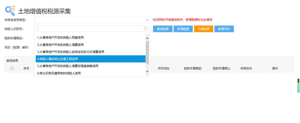Click the 纳税人识别号 field label
Image resolution: width=300 pixels, height=123 pixels.
pyautogui.click(x=14, y=29)
